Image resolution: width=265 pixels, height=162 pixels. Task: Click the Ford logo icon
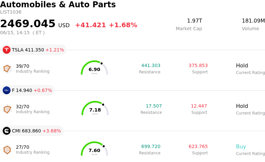coord(7,90)
